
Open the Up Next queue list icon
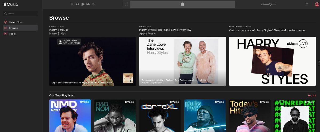[x=307, y=4]
